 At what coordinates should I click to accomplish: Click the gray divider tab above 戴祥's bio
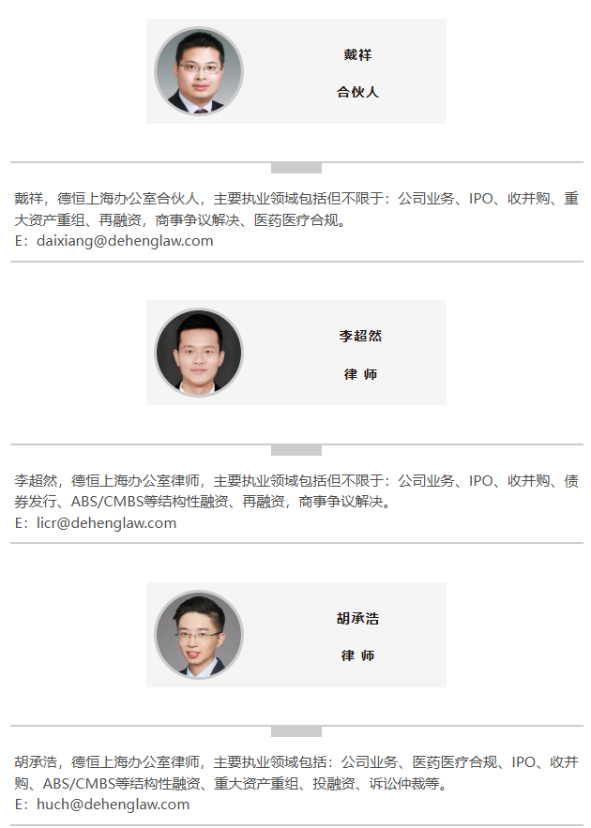pyautogui.click(x=296, y=168)
